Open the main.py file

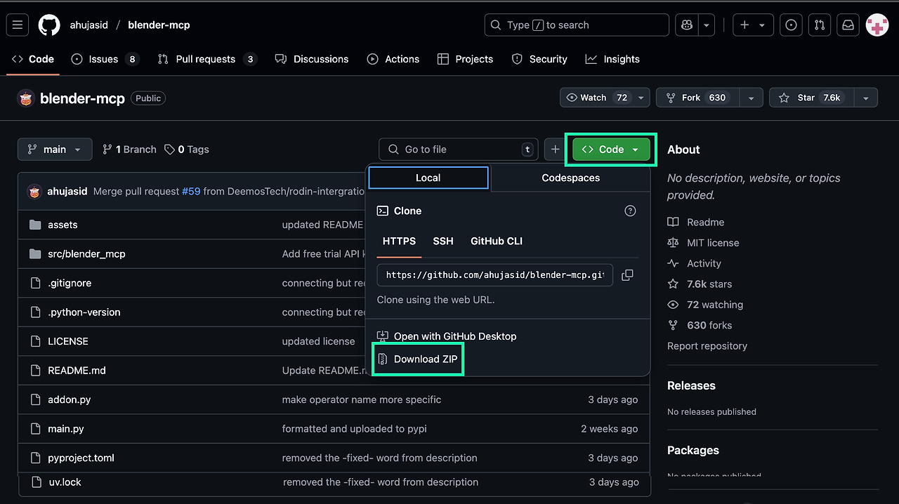66,428
